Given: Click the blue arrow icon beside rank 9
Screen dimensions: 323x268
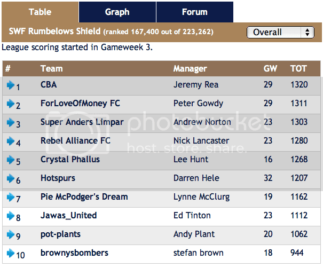Looking at the screenshot, I should 11,234.
